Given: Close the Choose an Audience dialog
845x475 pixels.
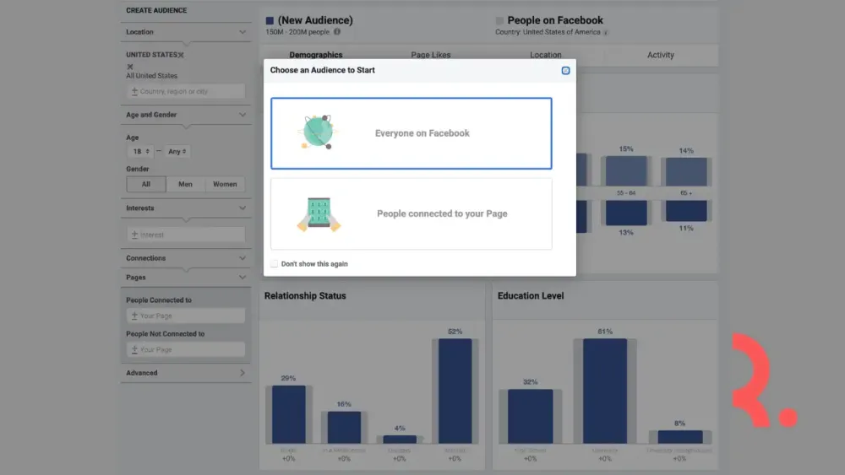Looking at the screenshot, I should (565, 71).
